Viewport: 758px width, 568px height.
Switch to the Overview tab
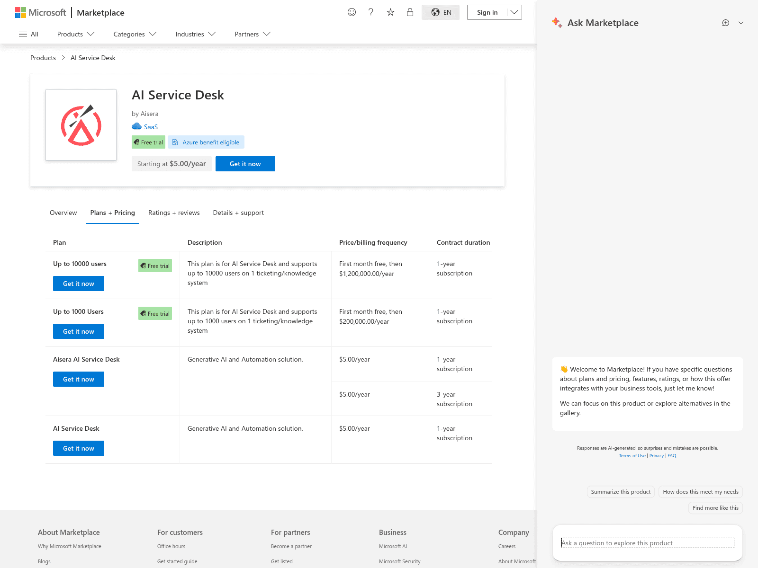(63, 213)
